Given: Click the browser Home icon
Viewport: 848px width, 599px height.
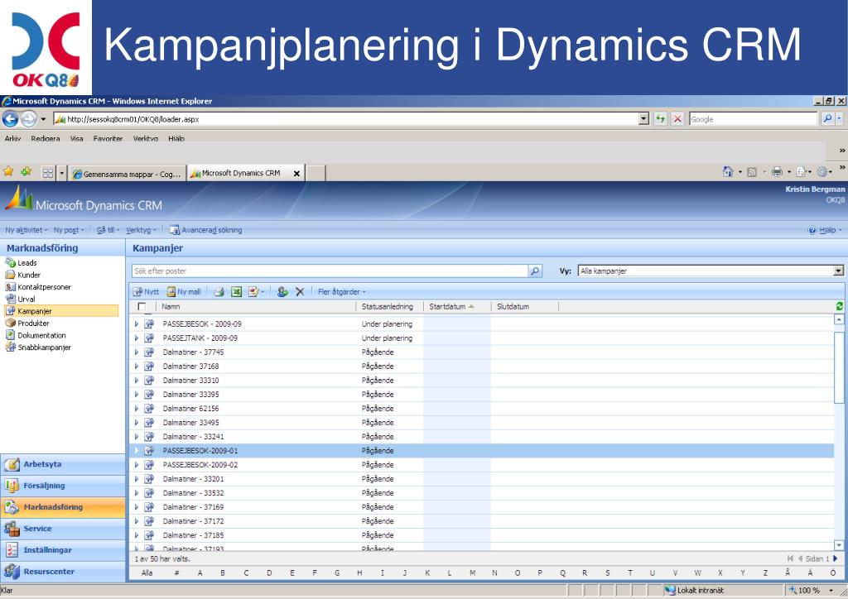Looking at the screenshot, I should pos(728,172).
